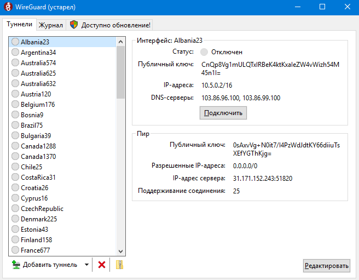Select the CostaRica31 tunnel
This screenshot has height=280, width=359.
[62, 178]
